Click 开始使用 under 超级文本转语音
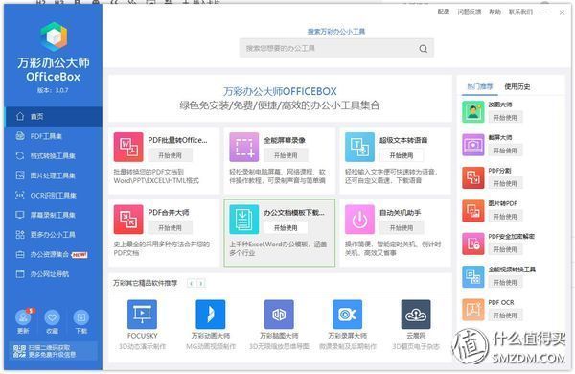The image size is (575, 374). [x=402, y=155]
